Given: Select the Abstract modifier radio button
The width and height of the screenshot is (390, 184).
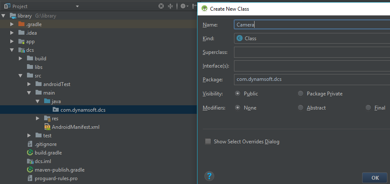Looking at the screenshot, I should pyautogui.click(x=300, y=108).
